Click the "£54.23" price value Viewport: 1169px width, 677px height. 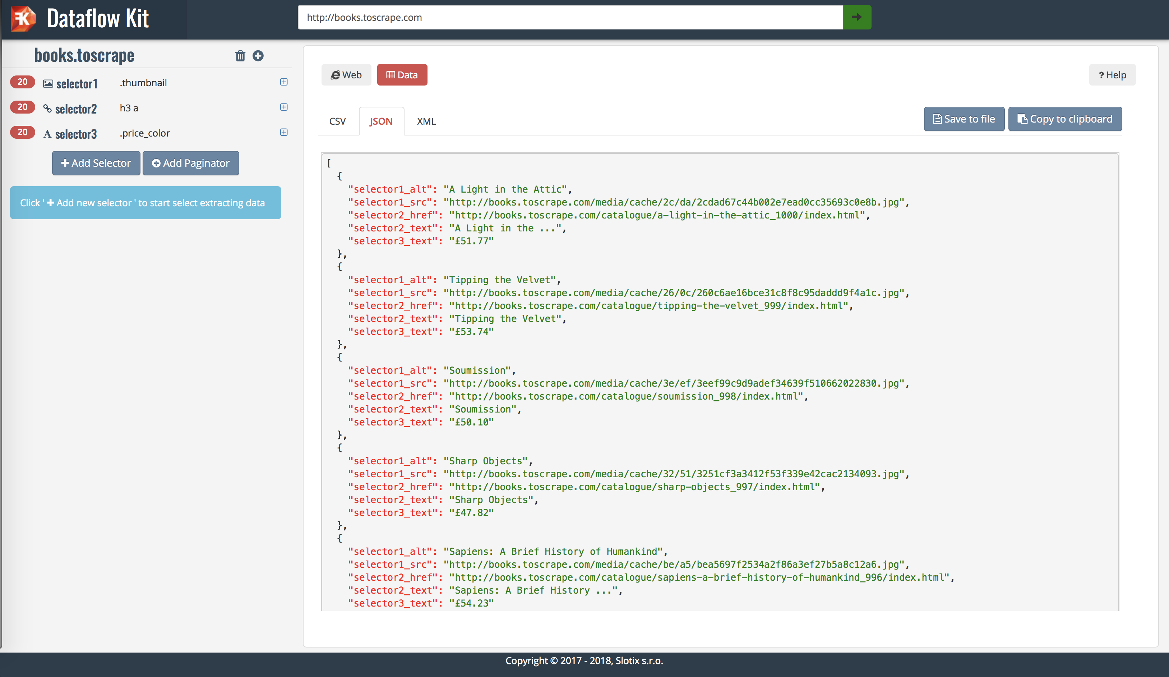coord(471,603)
